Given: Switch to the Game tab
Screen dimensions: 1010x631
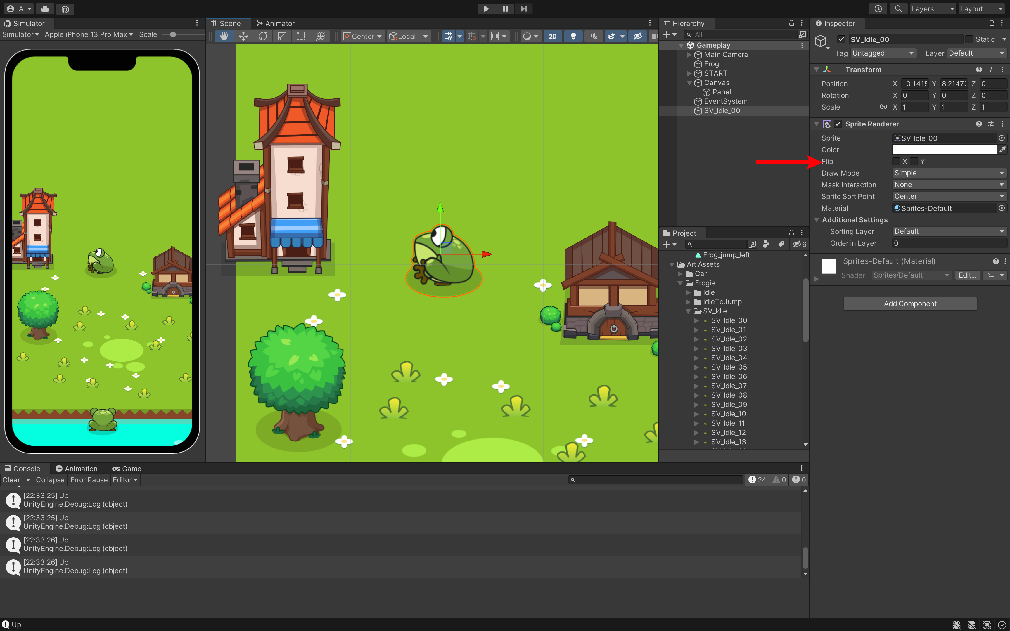Looking at the screenshot, I should coord(127,469).
